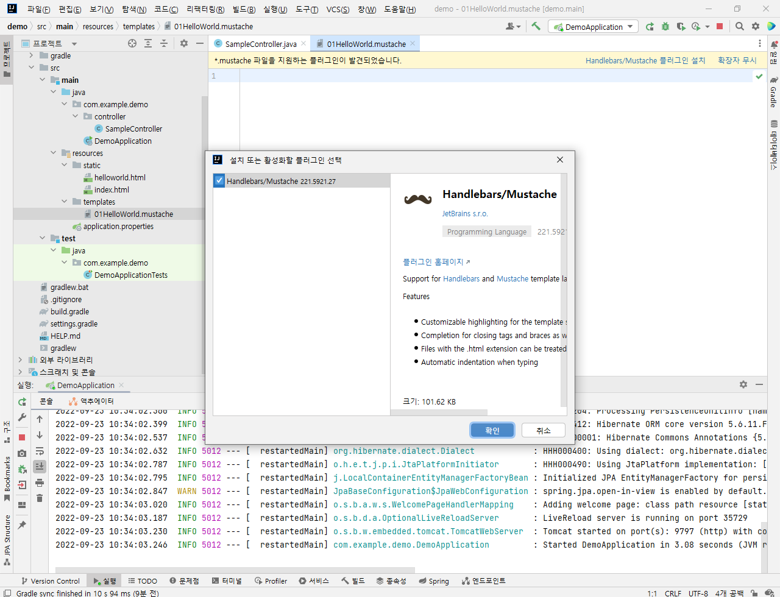Confirm plugin installation with 확인
The height and width of the screenshot is (597, 780).
click(x=492, y=430)
